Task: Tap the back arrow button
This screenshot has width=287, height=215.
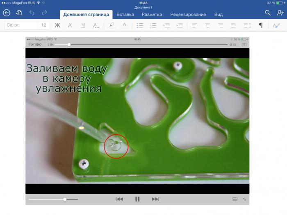Action: pos(6,13)
